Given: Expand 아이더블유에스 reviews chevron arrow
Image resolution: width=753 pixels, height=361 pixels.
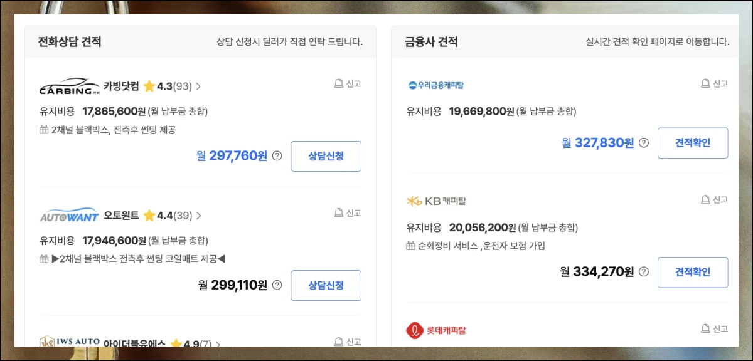Looking at the screenshot, I should [218, 344].
